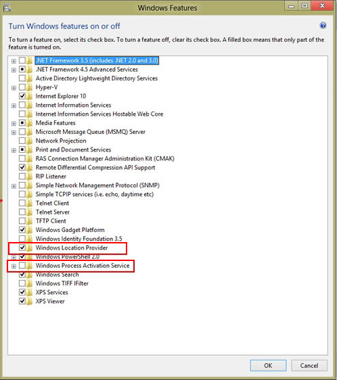Expand the Hyper-V node

click(14, 88)
